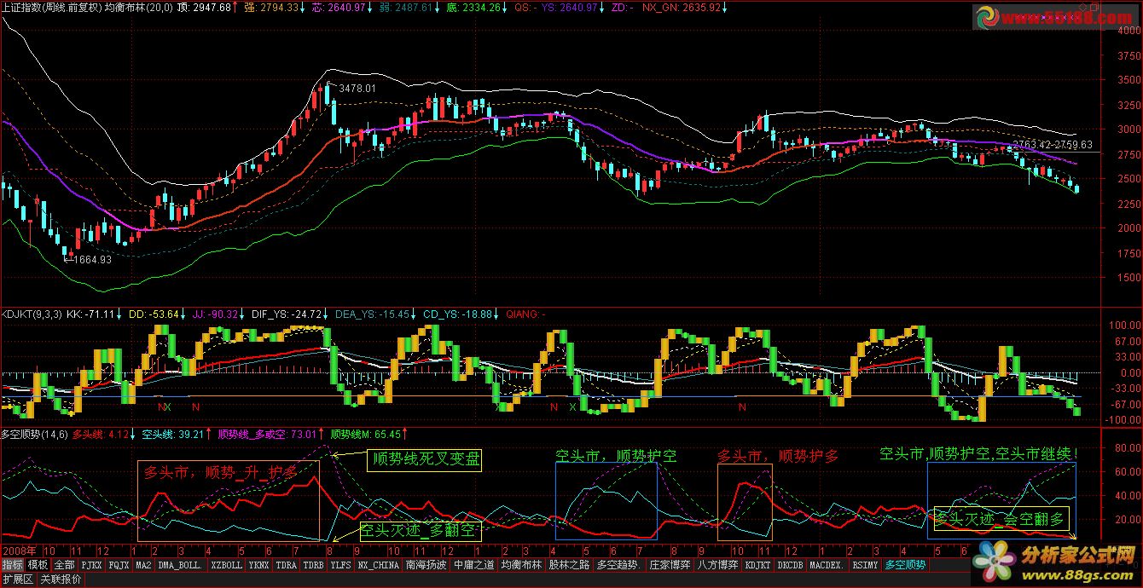Select the MACDEX. indicator tab

click(x=827, y=565)
